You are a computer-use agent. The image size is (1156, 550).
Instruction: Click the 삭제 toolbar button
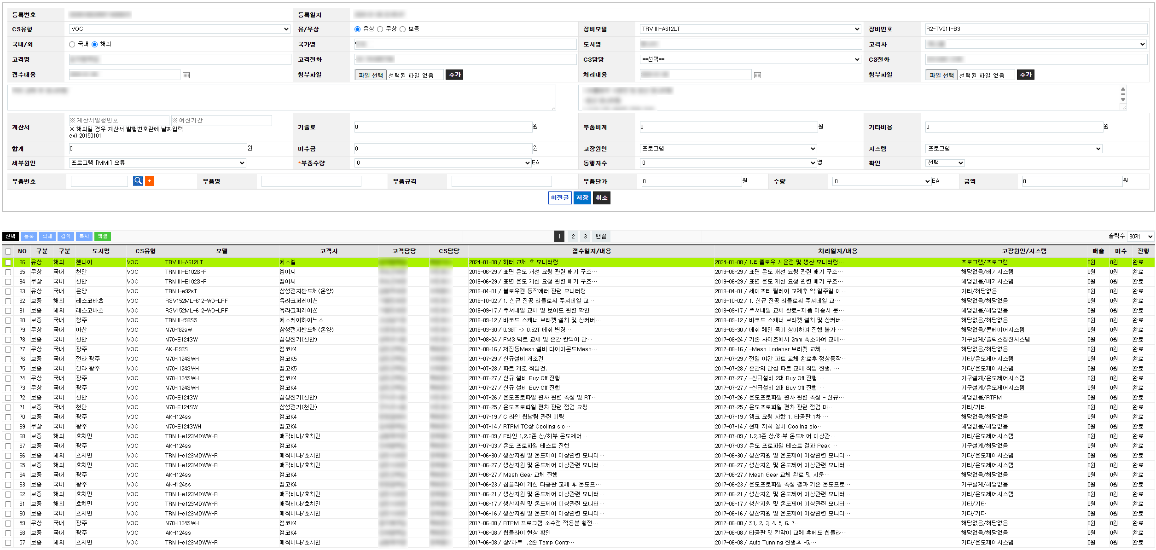click(47, 236)
